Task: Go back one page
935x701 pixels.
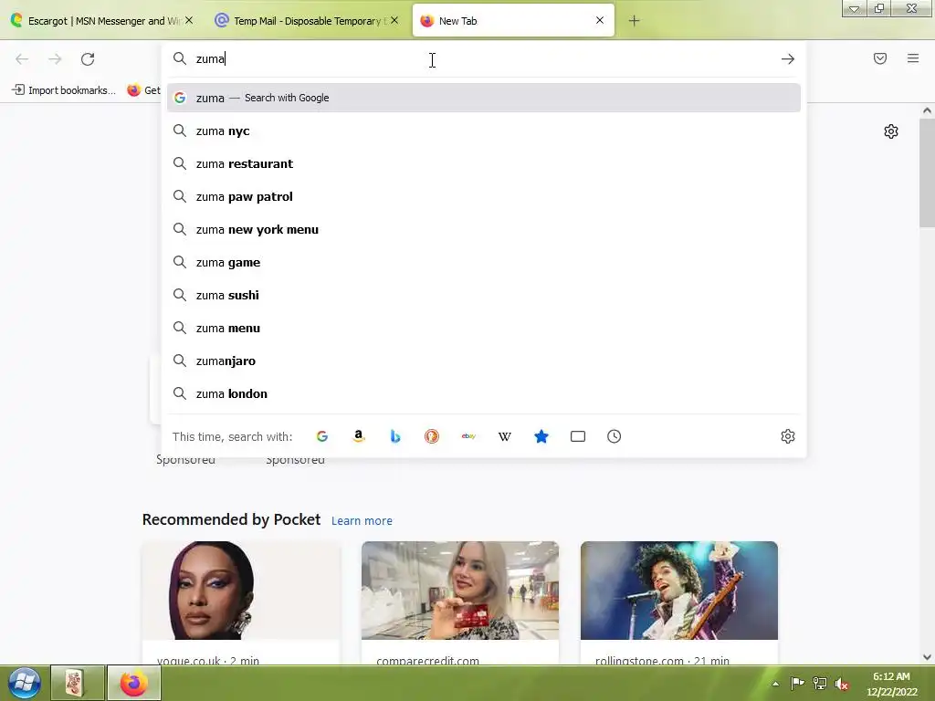Action: [x=22, y=59]
